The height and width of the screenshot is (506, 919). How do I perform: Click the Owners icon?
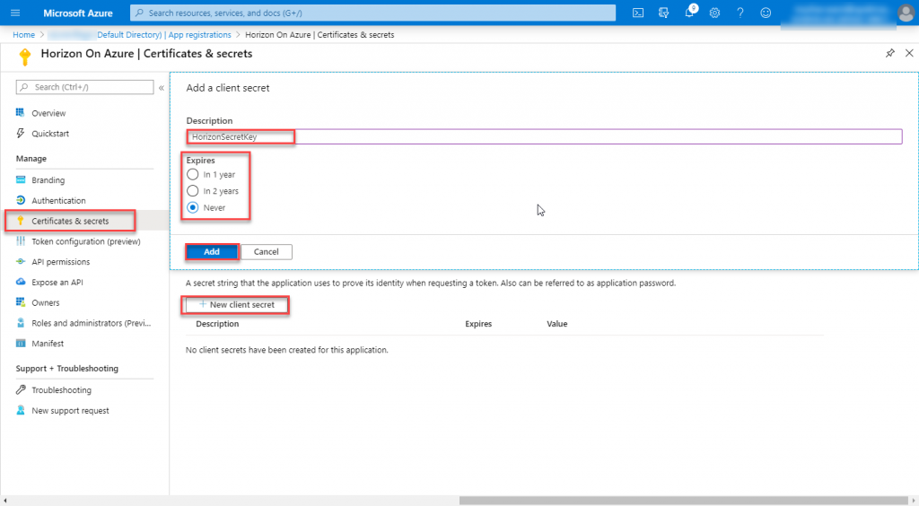(21, 302)
